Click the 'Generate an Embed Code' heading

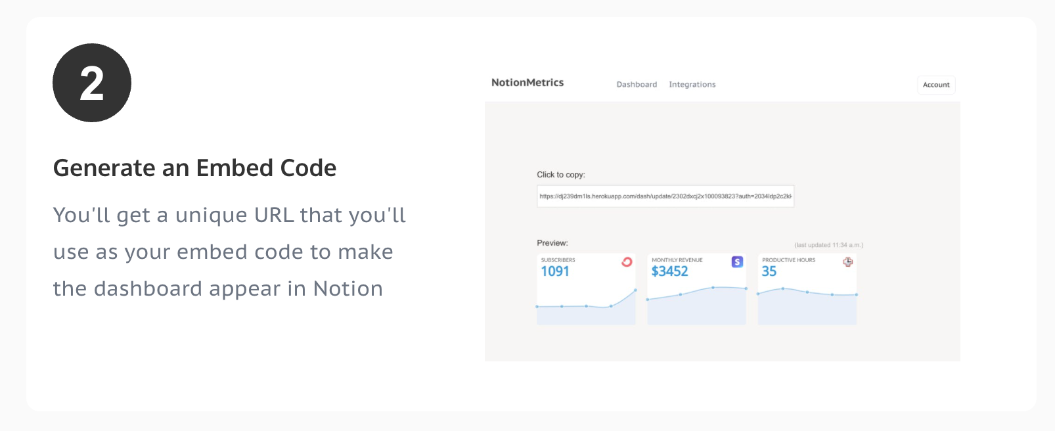pos(194,168)
